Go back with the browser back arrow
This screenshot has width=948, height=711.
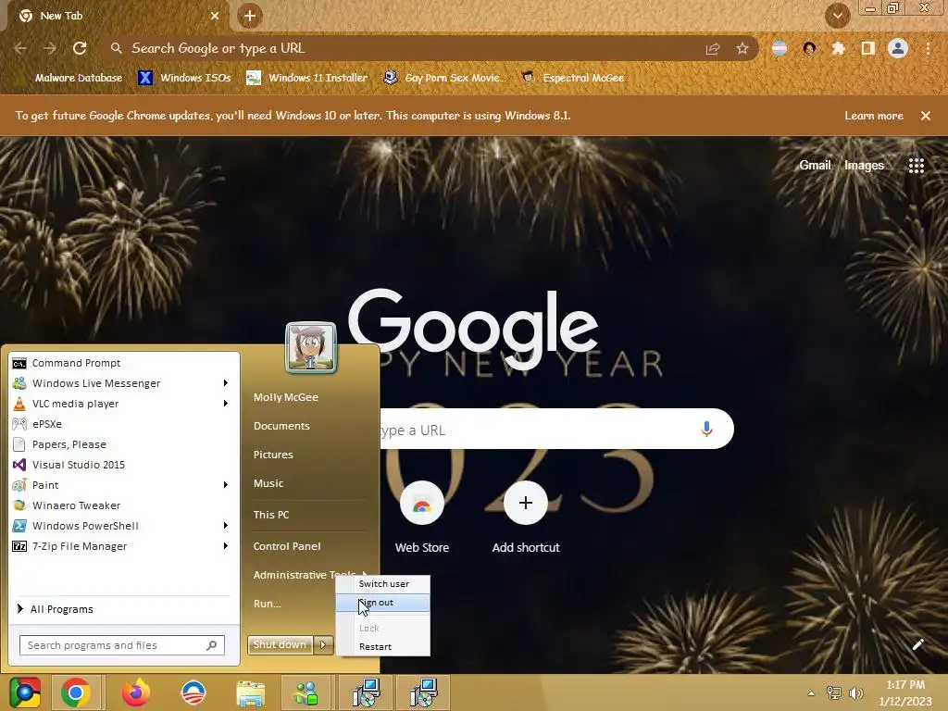pyautogui.click(x=20, y=48)
